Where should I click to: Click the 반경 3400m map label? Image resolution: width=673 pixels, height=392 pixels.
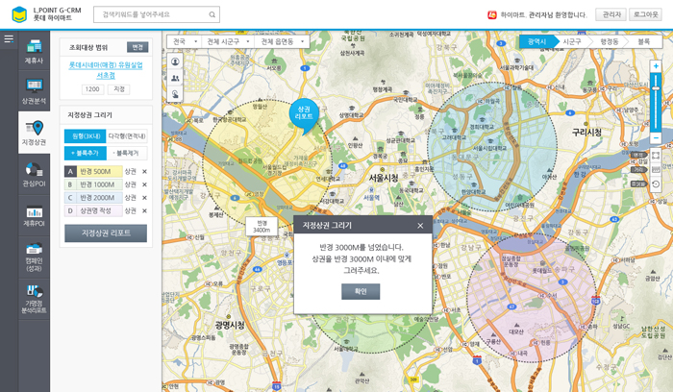pyautogui.click(x=262, y=227)
